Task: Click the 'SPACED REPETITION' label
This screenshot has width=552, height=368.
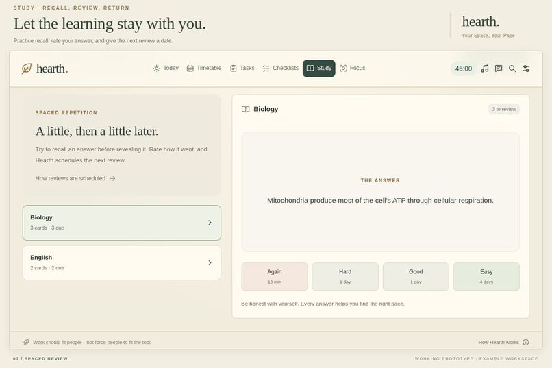Action: [x=66, y=112]
